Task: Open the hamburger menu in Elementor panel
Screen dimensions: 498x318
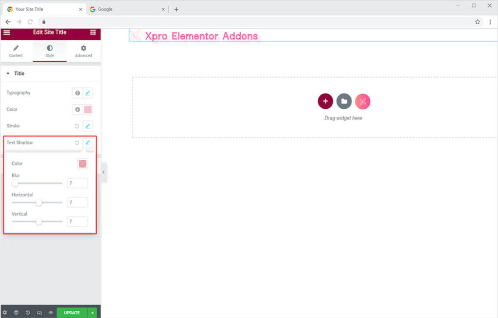Action: pos(7,33)
